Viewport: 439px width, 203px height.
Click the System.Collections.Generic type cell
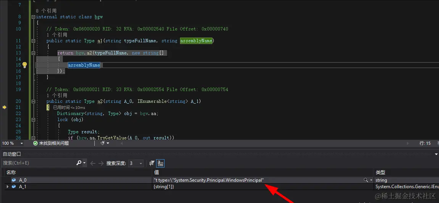point(407,187)
